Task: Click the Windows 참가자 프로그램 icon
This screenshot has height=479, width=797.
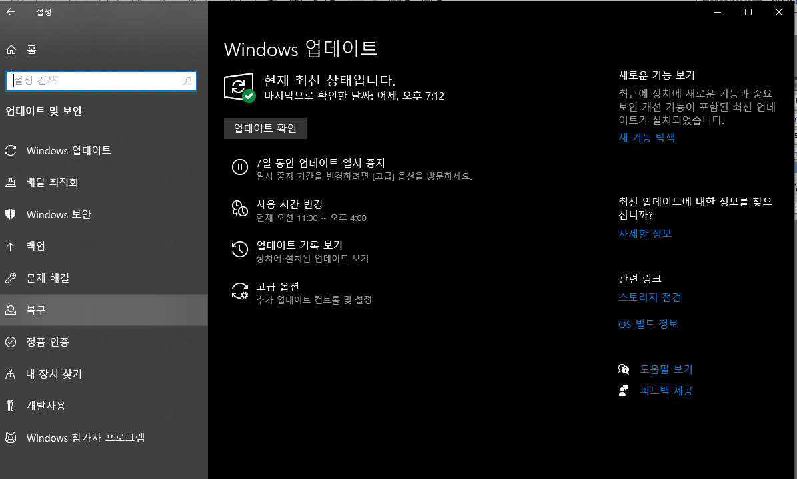Action: pos(11,438)
